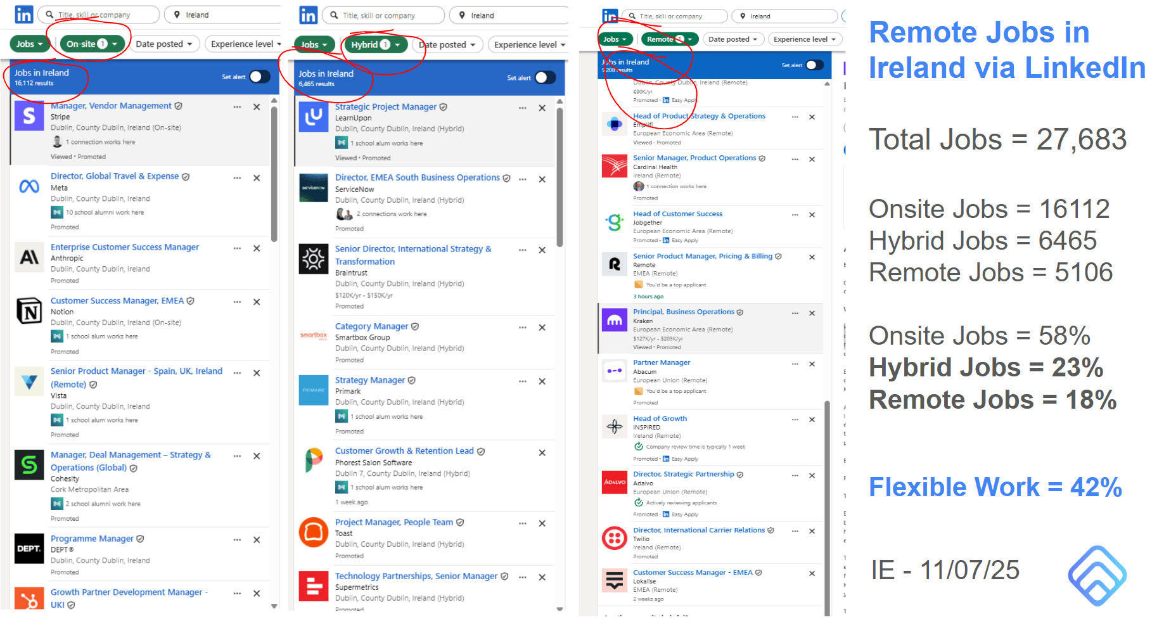Click the '6,465 results' count text
The height and width of the screenshot is (633, 1164).
pyautogui.click(x=317, y=84)
